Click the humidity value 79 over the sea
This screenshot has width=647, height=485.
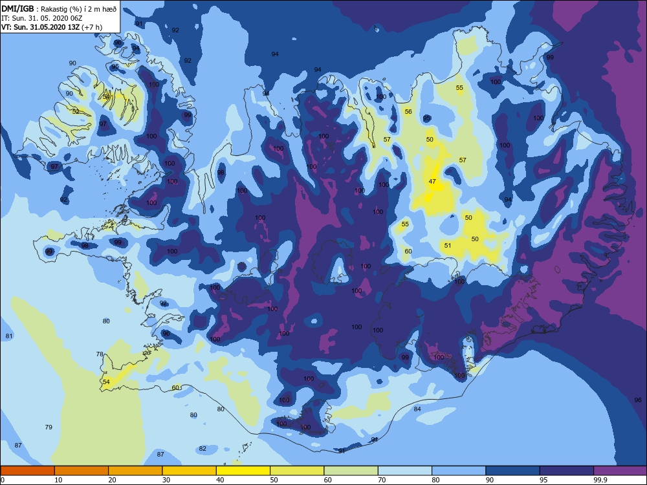[x=49, y=427]
